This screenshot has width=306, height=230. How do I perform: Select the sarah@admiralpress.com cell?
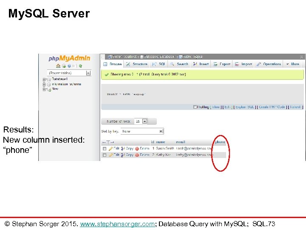194,149
